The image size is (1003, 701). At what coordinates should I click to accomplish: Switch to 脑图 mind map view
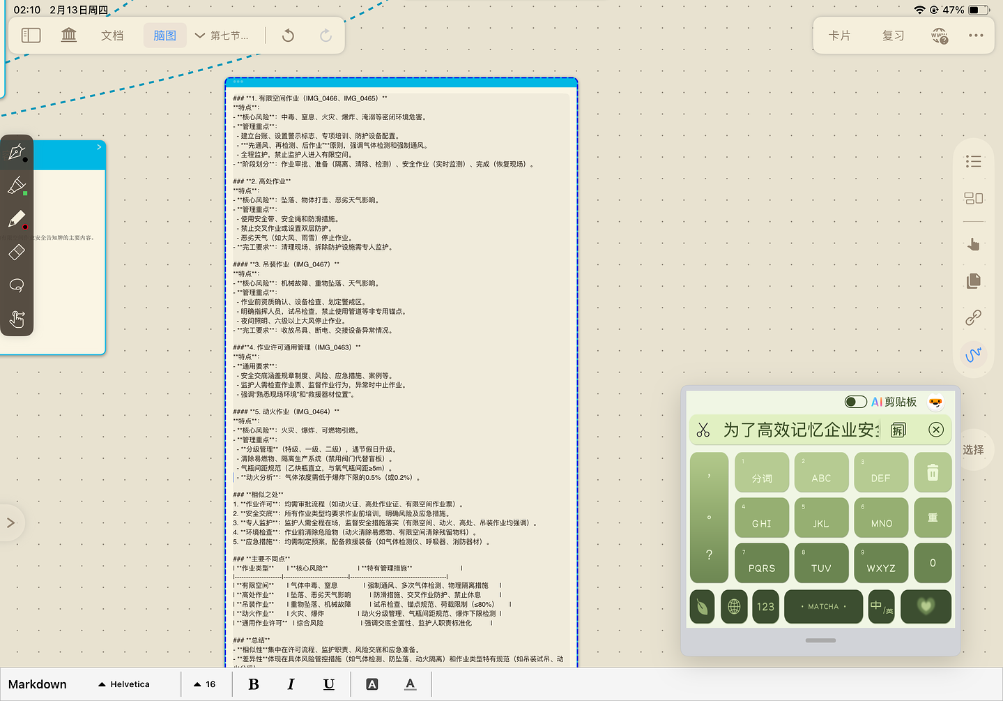point(165,36)
